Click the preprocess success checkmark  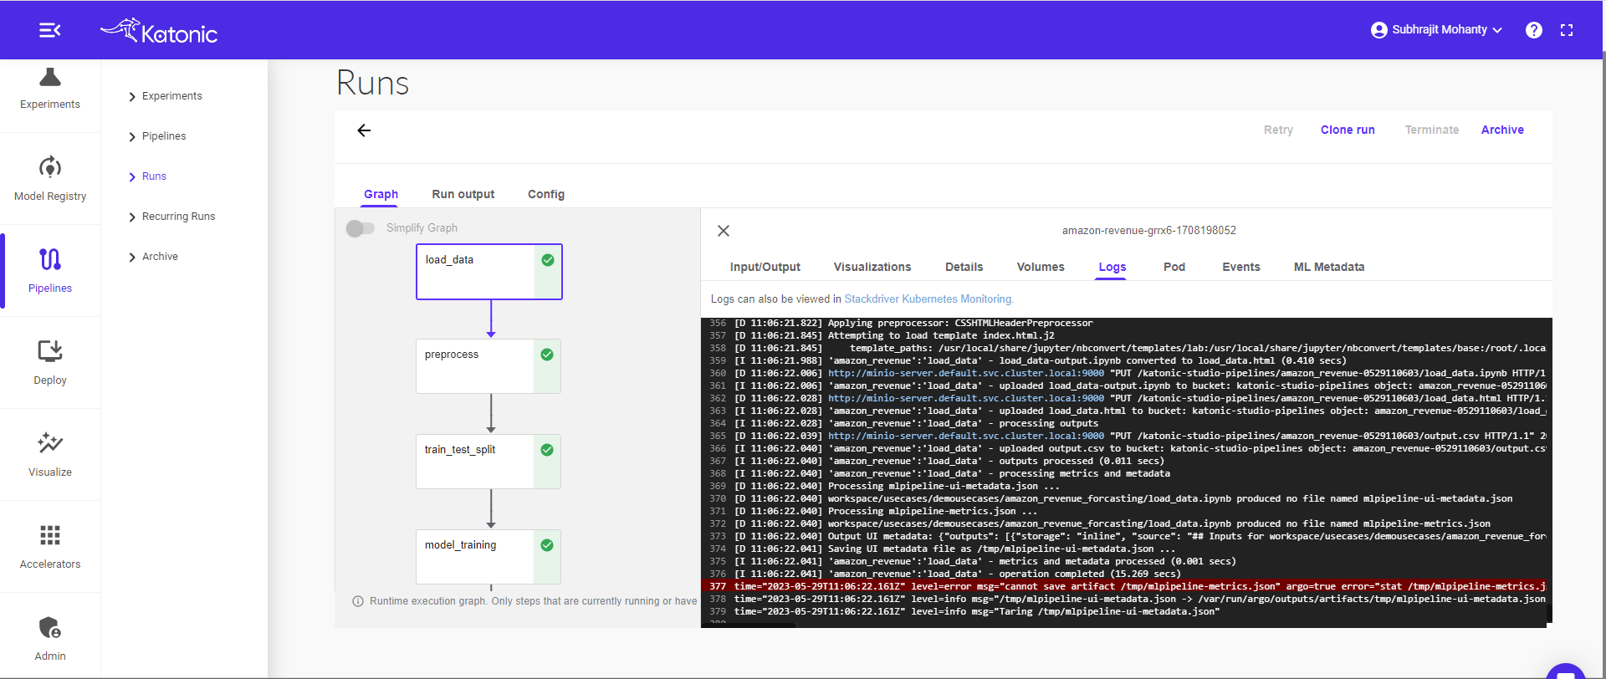tap(547, 355)
